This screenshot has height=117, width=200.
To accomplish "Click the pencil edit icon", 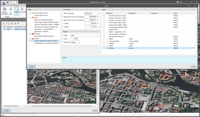I will [x=6, y=23].
